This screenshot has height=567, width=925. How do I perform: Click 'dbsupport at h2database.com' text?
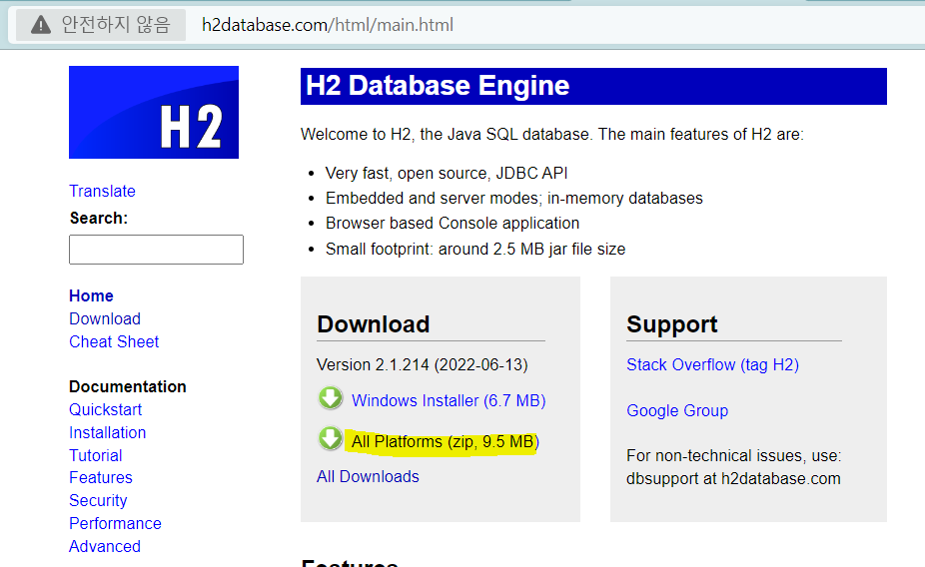coord(733,478)
